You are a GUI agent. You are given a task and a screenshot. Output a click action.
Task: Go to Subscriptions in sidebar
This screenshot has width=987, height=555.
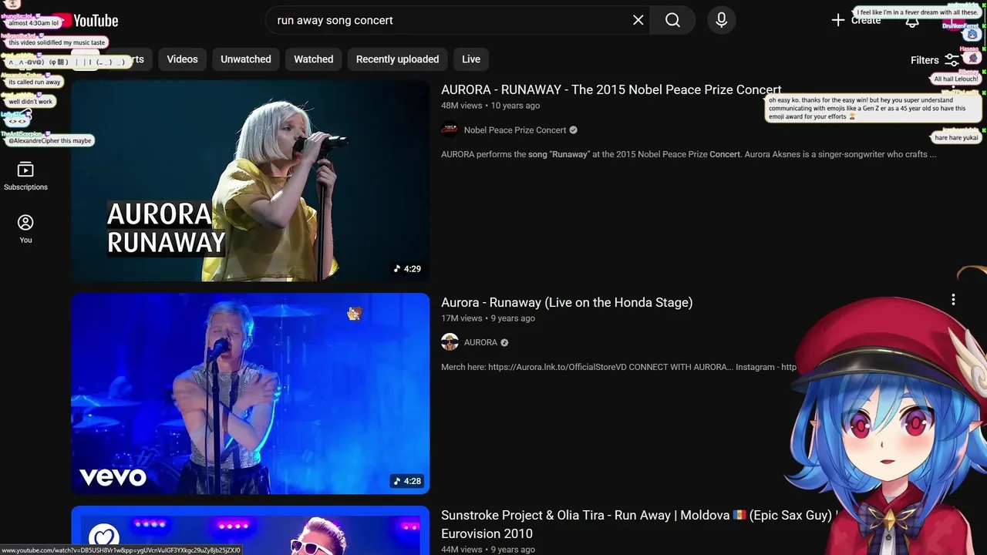click(25, 176)
